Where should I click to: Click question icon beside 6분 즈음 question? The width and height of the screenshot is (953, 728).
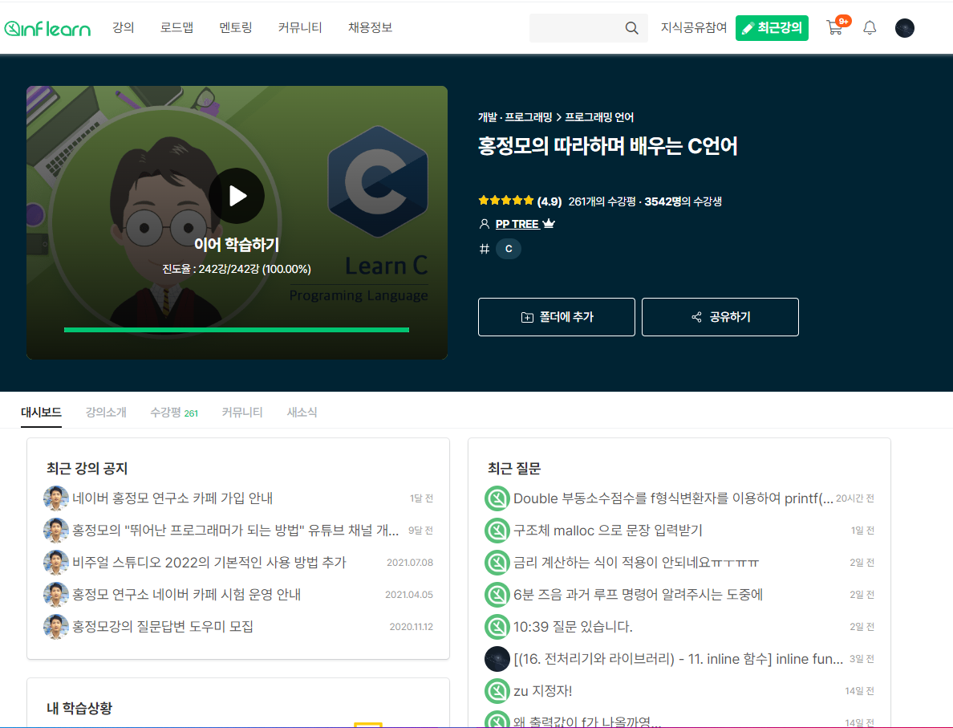pyautogui.click(x=497, y=594)
